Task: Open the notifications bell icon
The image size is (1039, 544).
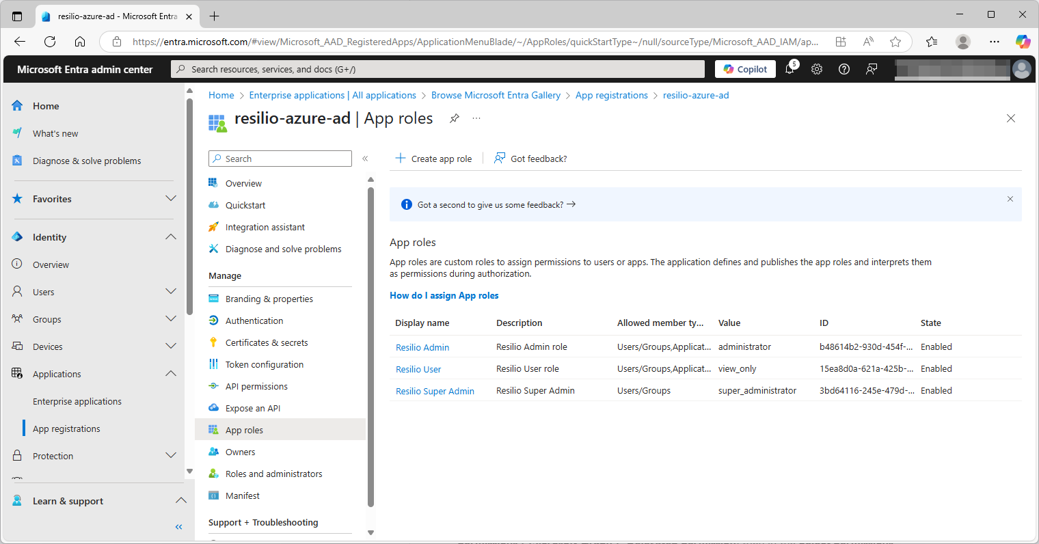Action: click(790, 68)
